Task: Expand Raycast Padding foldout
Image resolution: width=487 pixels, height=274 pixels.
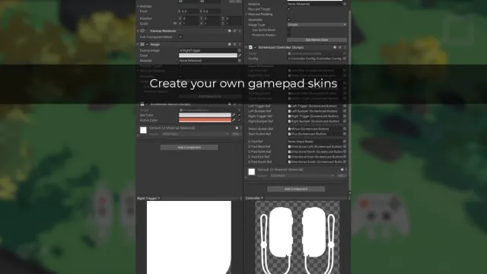Action: click(x=247, y=14)
